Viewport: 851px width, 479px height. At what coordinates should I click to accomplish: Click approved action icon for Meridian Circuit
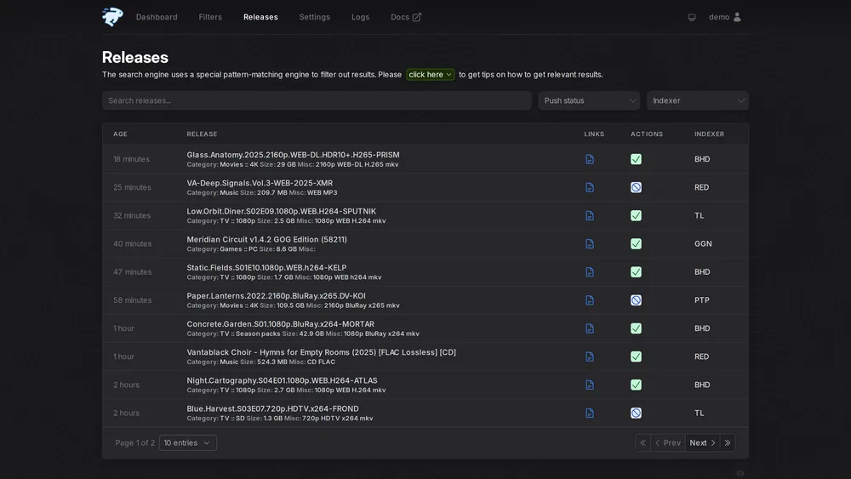[636, 243]
